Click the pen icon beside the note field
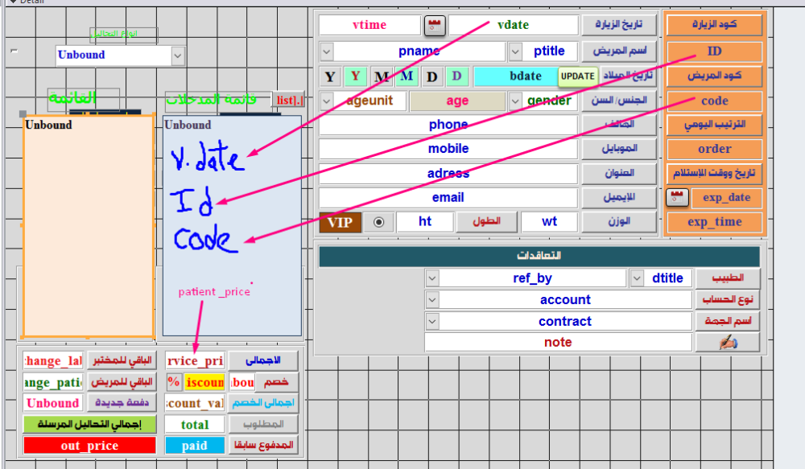This screenshot has width=805, height=469. pos(728,342)
